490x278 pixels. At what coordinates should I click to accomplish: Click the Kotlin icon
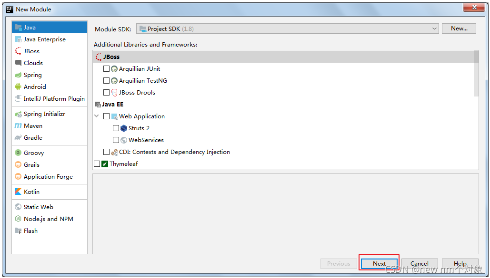(x=18, y=192)
